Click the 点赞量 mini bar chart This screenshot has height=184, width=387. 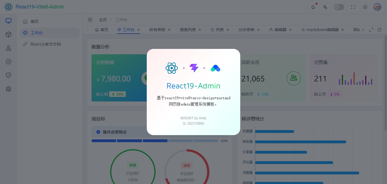356,79
